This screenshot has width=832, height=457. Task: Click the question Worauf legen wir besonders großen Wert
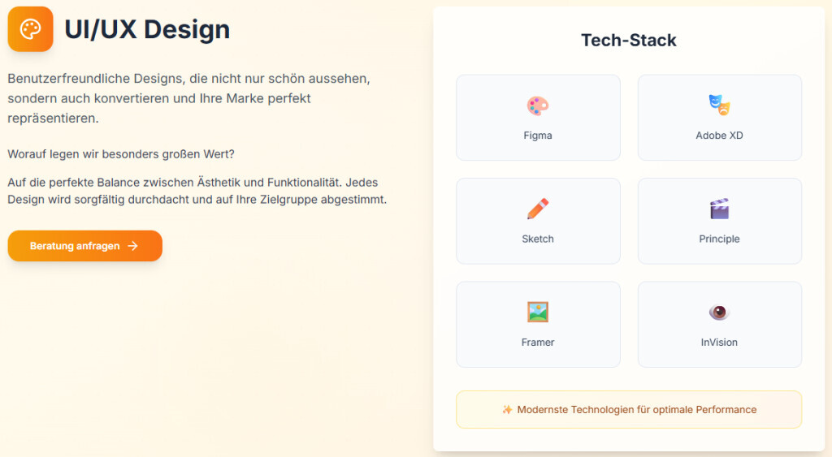(121, 153)
